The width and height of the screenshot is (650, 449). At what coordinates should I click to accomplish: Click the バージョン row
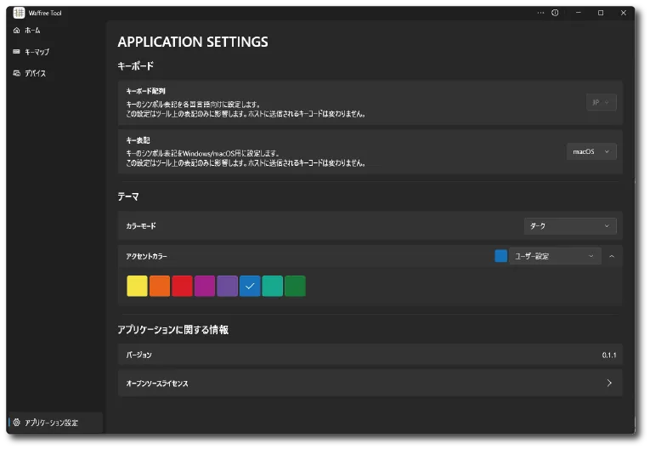pyautogui.click(x=370, y=355)
